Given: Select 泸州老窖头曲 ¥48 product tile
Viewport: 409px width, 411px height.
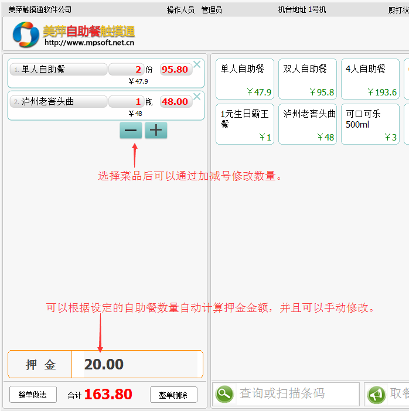Looking at the screenshot, I should pos(308,124).
